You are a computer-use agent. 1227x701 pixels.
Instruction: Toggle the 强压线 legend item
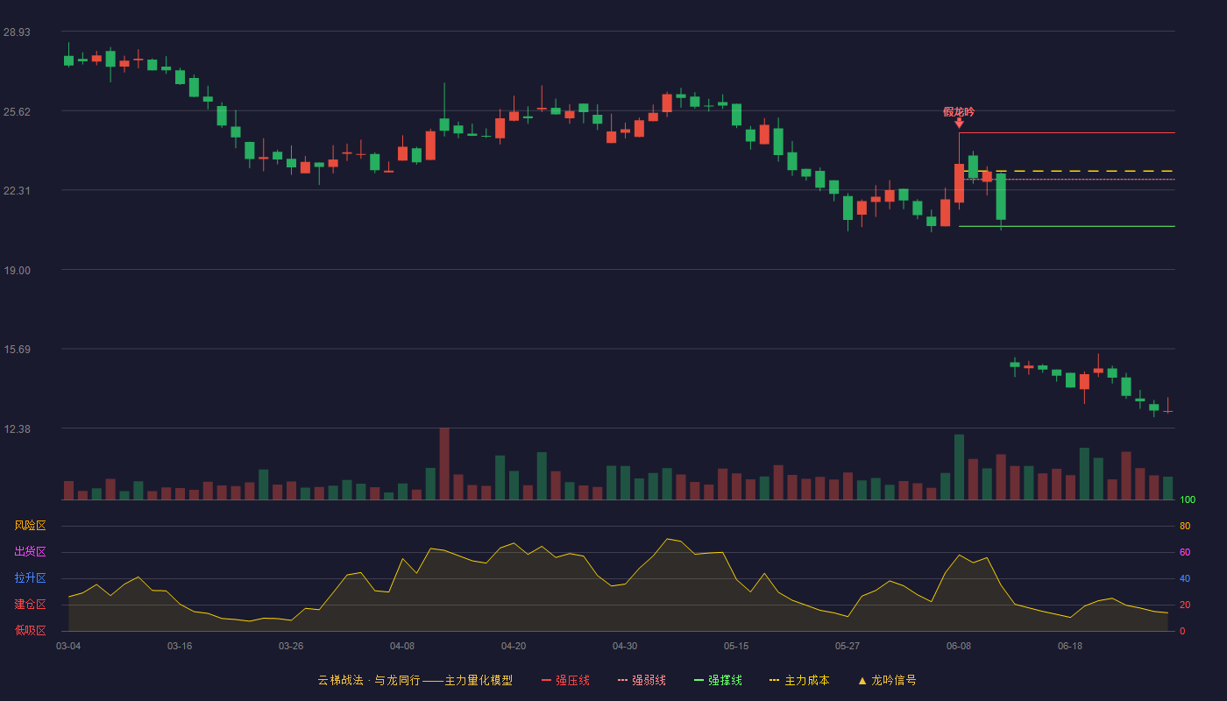tap(565, 680)
